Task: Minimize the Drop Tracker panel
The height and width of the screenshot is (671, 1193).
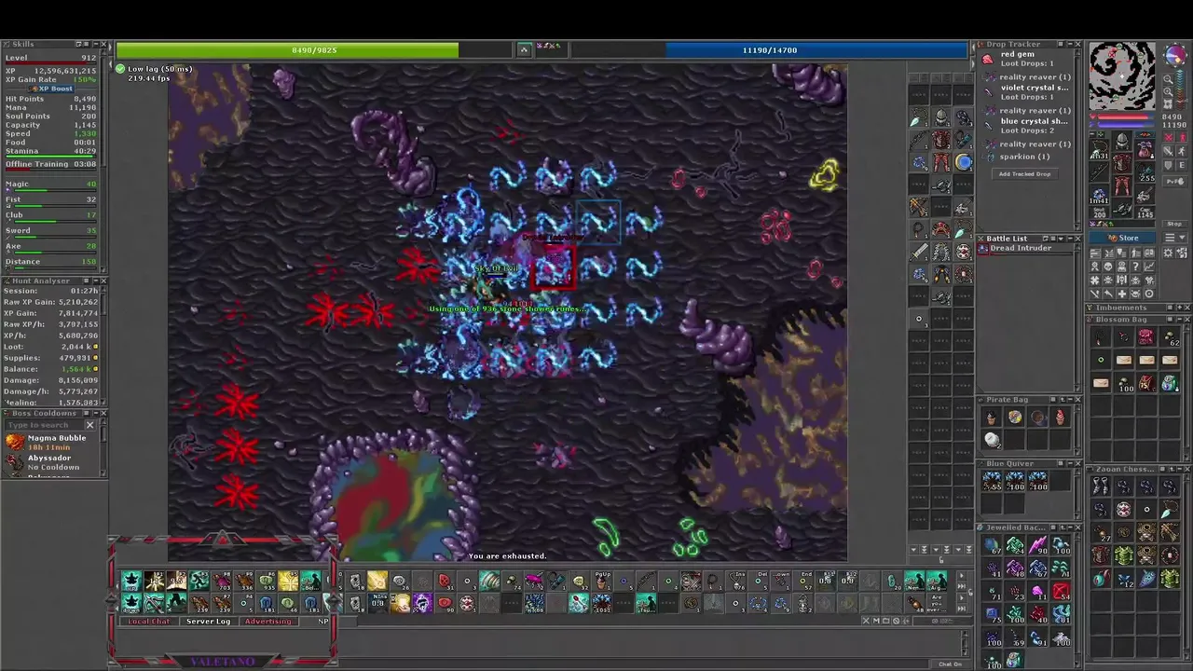Action: 1070,44
